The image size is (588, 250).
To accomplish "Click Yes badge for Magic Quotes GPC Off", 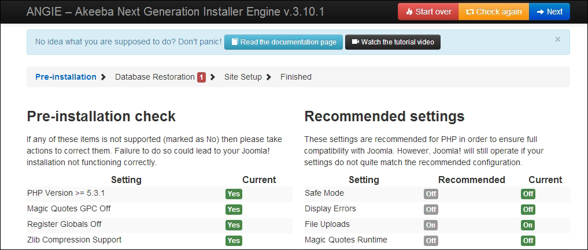I will (234, 210).
